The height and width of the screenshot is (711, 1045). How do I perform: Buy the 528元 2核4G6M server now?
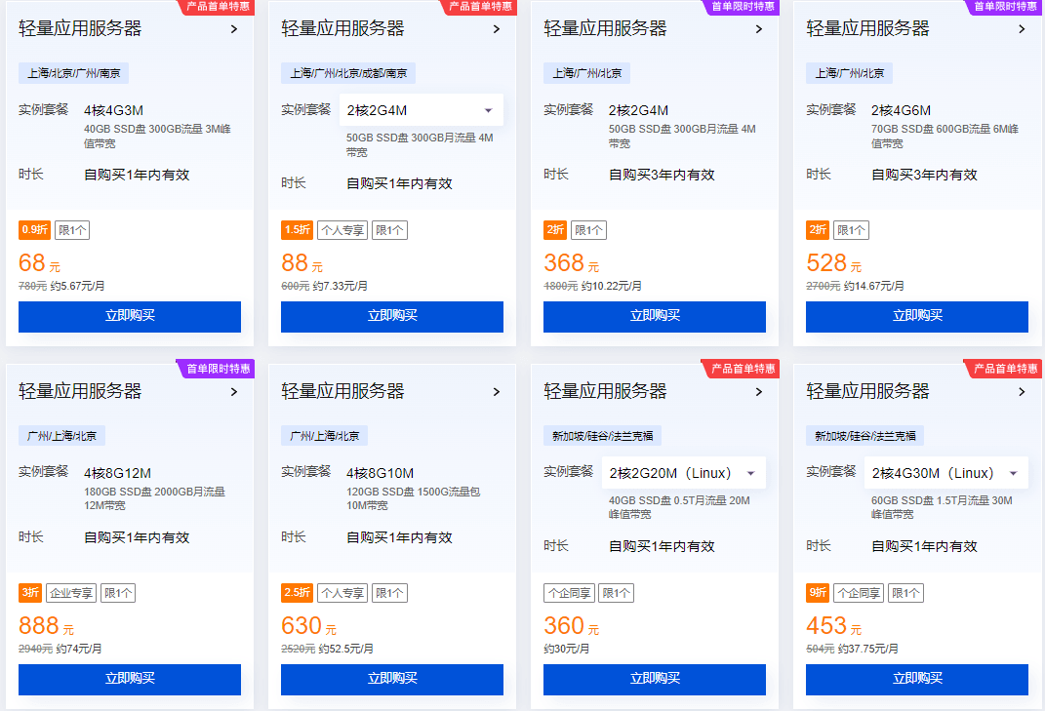click(917, 317)
